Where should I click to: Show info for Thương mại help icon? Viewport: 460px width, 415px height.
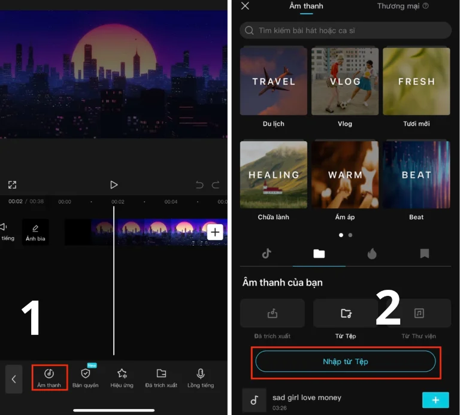pyautogui.click(x=425, y=6)
